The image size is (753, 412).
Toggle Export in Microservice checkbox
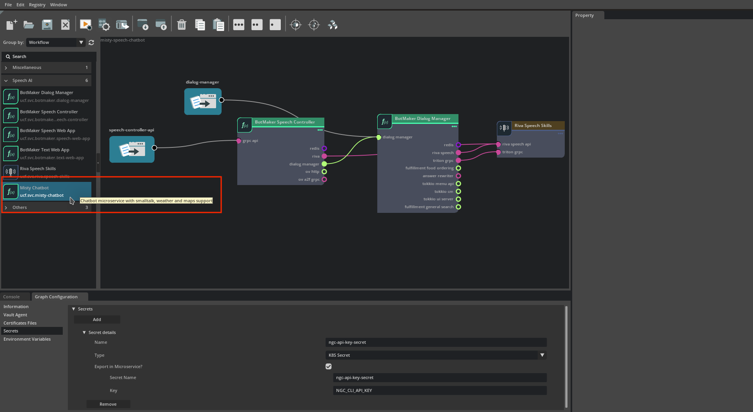329,367
